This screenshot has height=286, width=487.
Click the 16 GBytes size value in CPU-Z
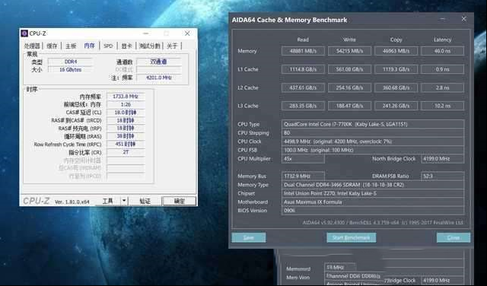click(71, 69)
